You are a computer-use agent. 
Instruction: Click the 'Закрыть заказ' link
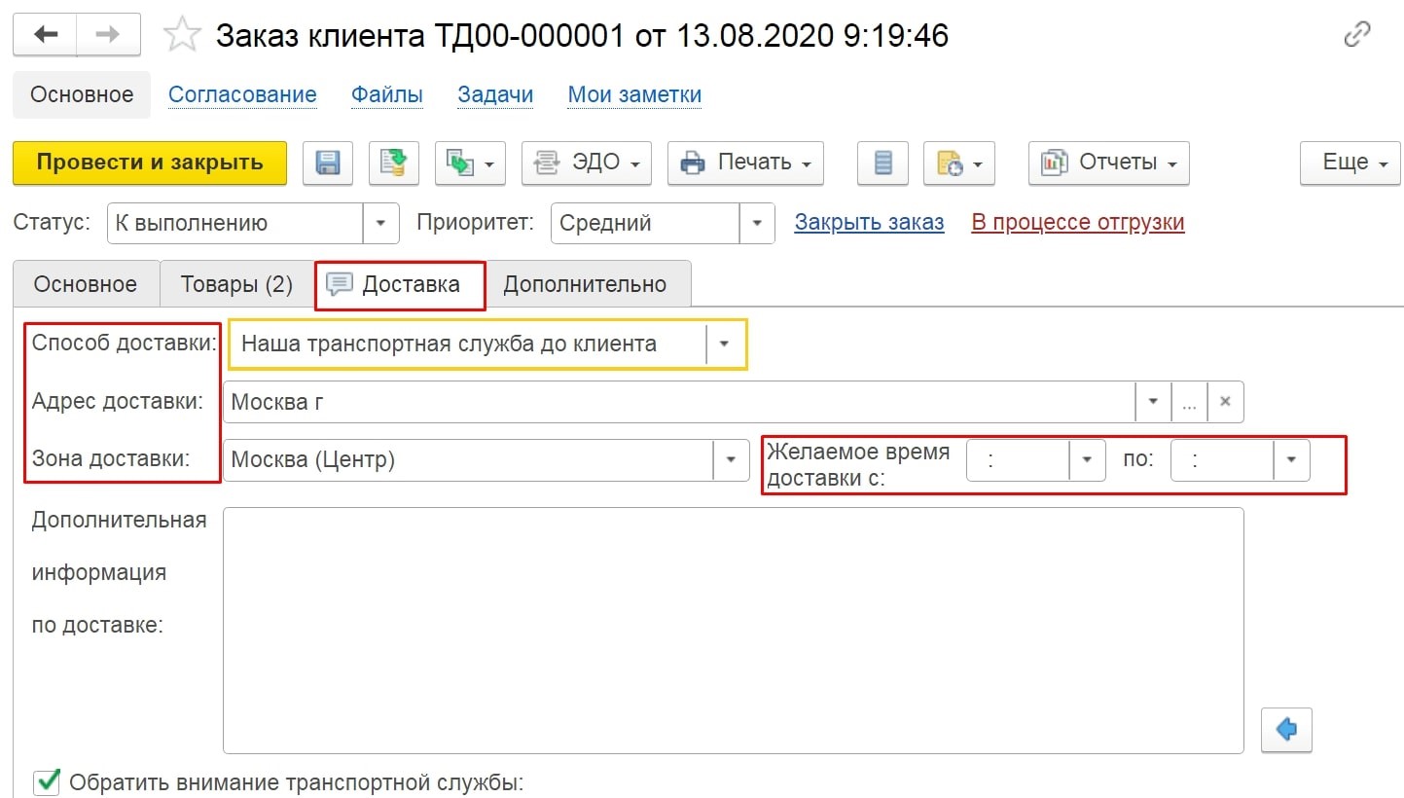coord(869,223)
